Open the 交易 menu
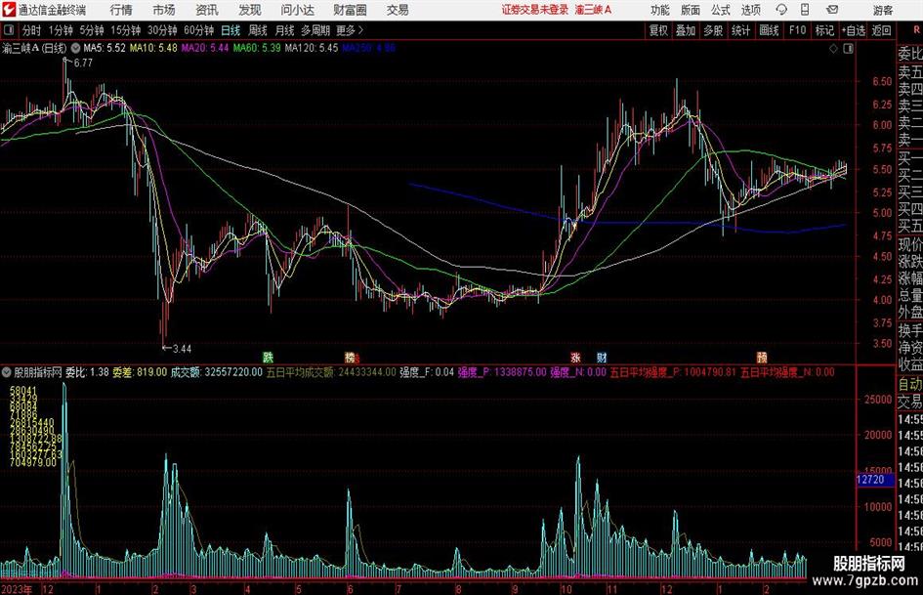Viewport: 923px width, 595px height. click(x=398, y=10)
